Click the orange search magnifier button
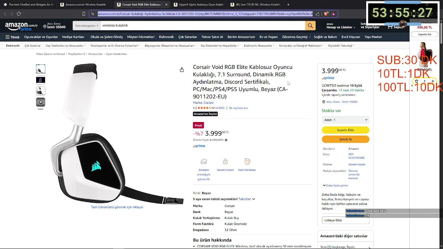 coord(310,26)
